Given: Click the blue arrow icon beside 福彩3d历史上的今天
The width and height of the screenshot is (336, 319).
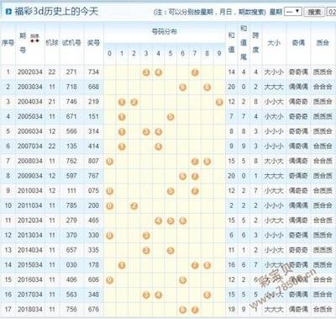Looking at the screenshot, I should (x=8, y=12).
